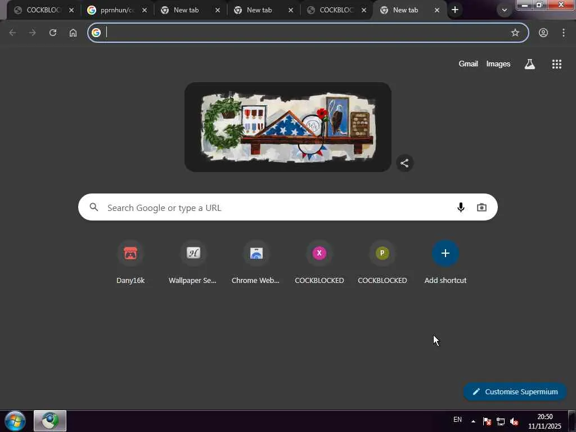
Task: Open the profile avatar icon
Action: (543, 33)
